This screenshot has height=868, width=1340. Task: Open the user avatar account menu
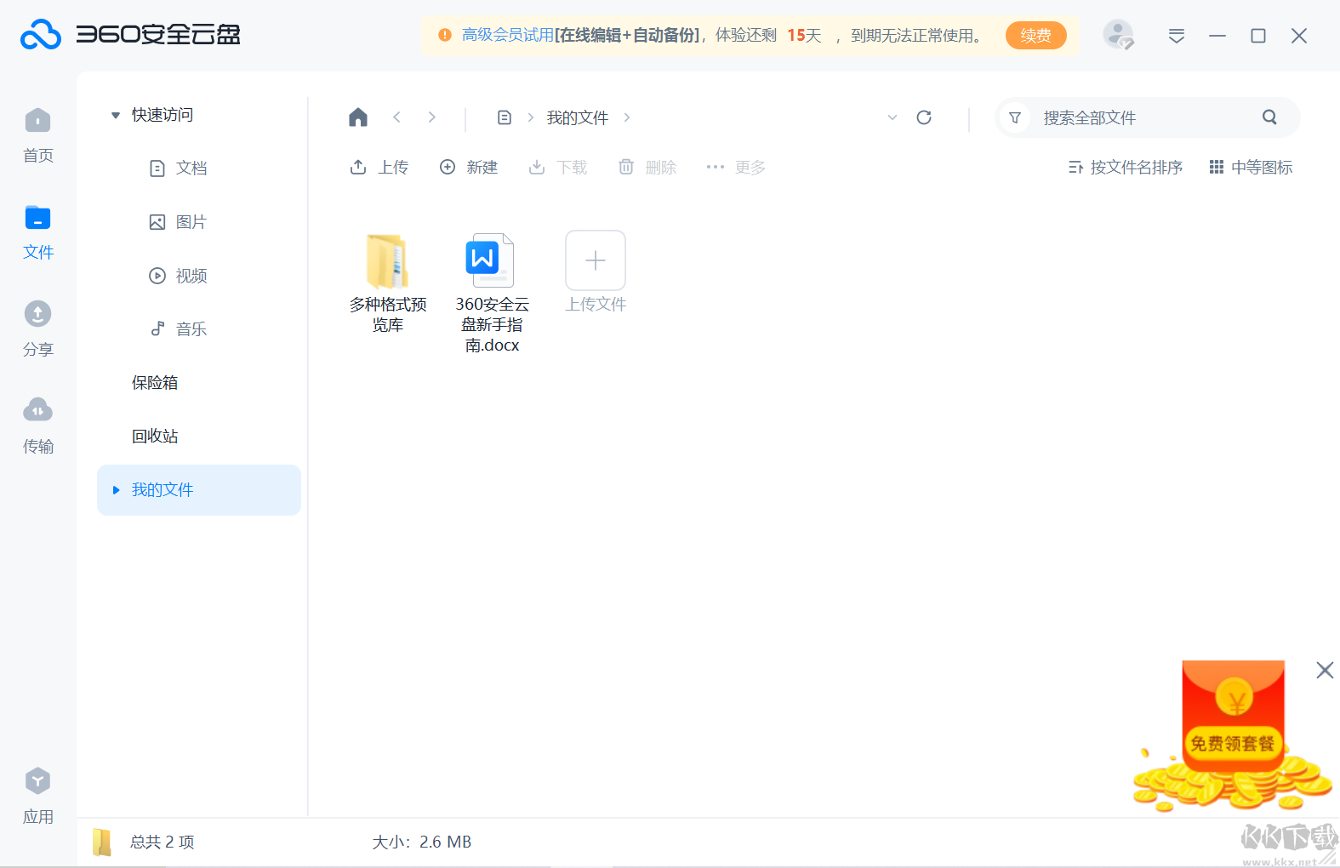click(x=1118, y=36)
